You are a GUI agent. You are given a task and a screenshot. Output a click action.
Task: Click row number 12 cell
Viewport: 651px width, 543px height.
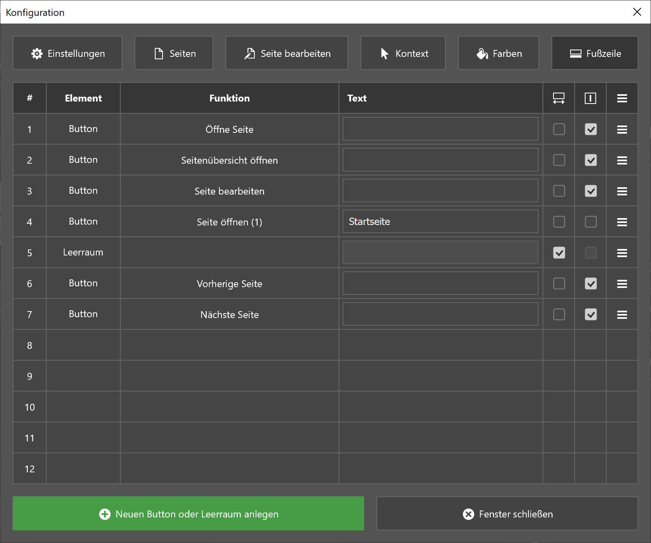click(x=30, y=469)
